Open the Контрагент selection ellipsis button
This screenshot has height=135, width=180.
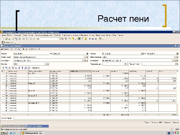(x=83, y=60)
